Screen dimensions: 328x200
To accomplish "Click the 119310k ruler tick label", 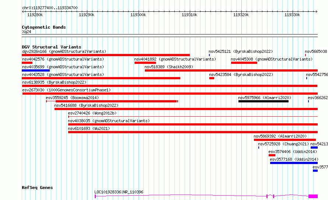I will pos(189,15).
